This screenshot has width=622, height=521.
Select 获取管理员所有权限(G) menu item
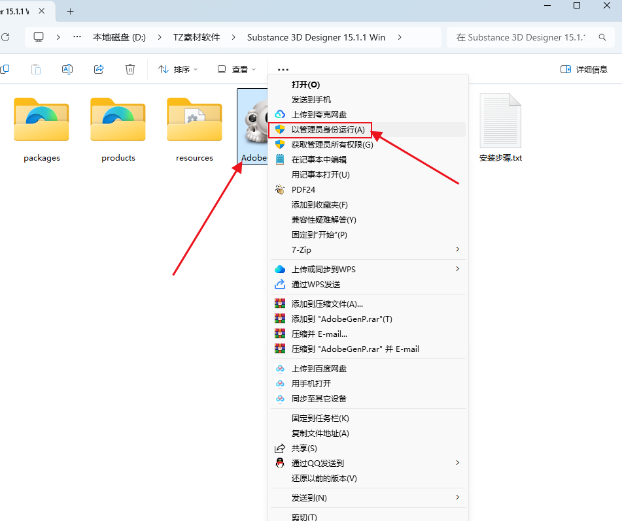[x=368, y=145]
